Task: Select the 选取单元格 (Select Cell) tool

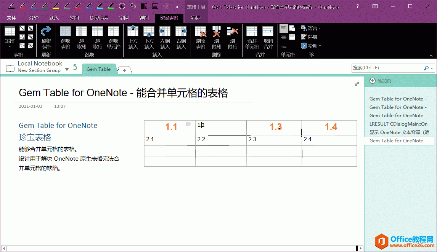Action: (x=114, y=31)
